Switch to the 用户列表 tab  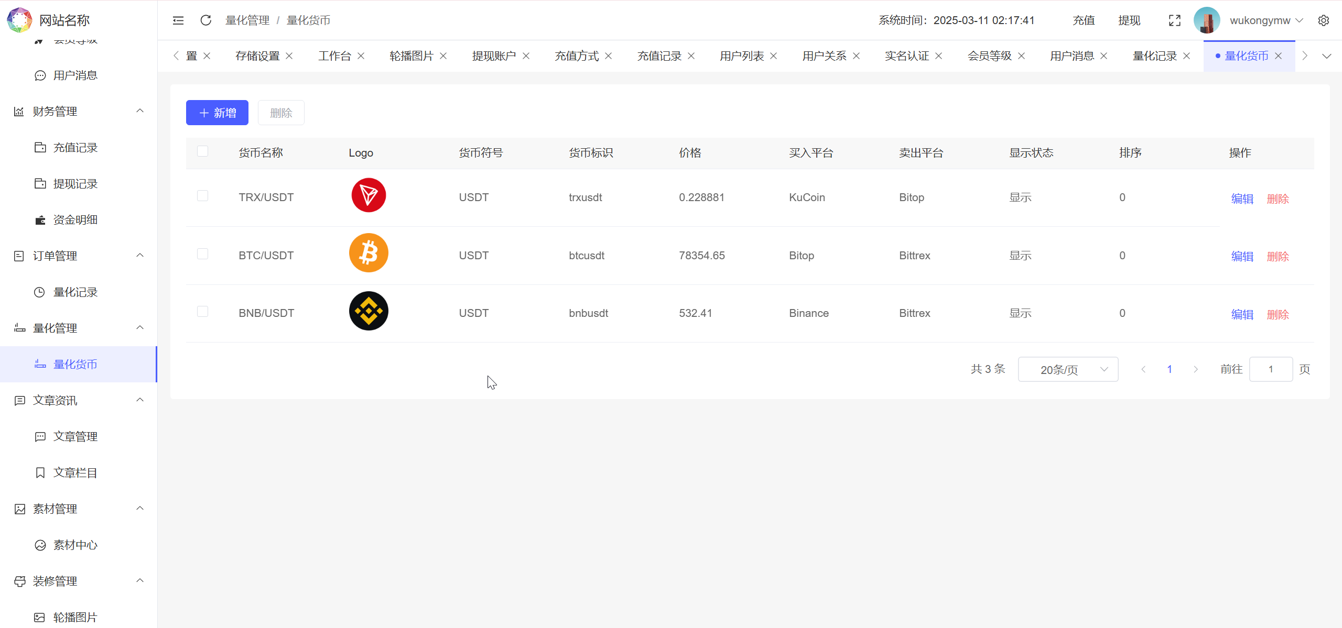tap(741, 56)
